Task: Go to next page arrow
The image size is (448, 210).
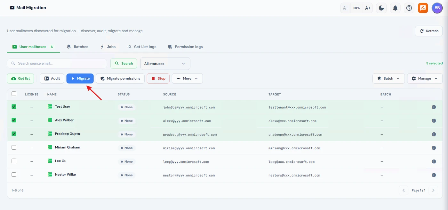Action: click(433, 191)
